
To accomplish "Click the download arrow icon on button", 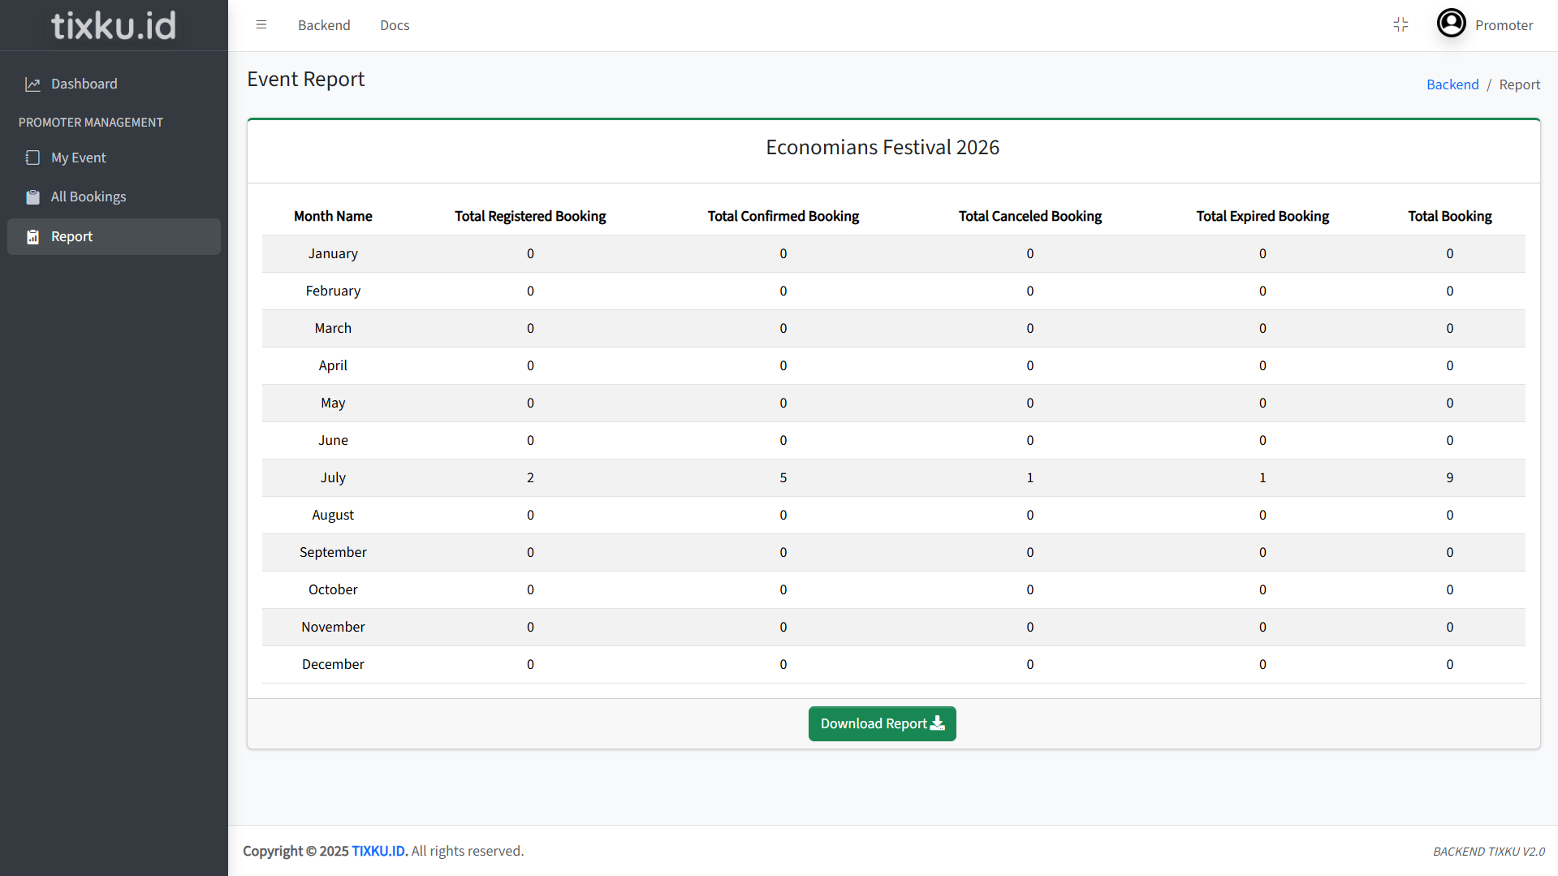I will coord(938,723).
